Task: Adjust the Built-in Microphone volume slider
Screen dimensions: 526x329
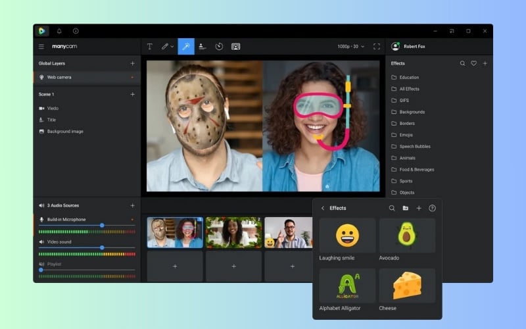Action: 102,225
